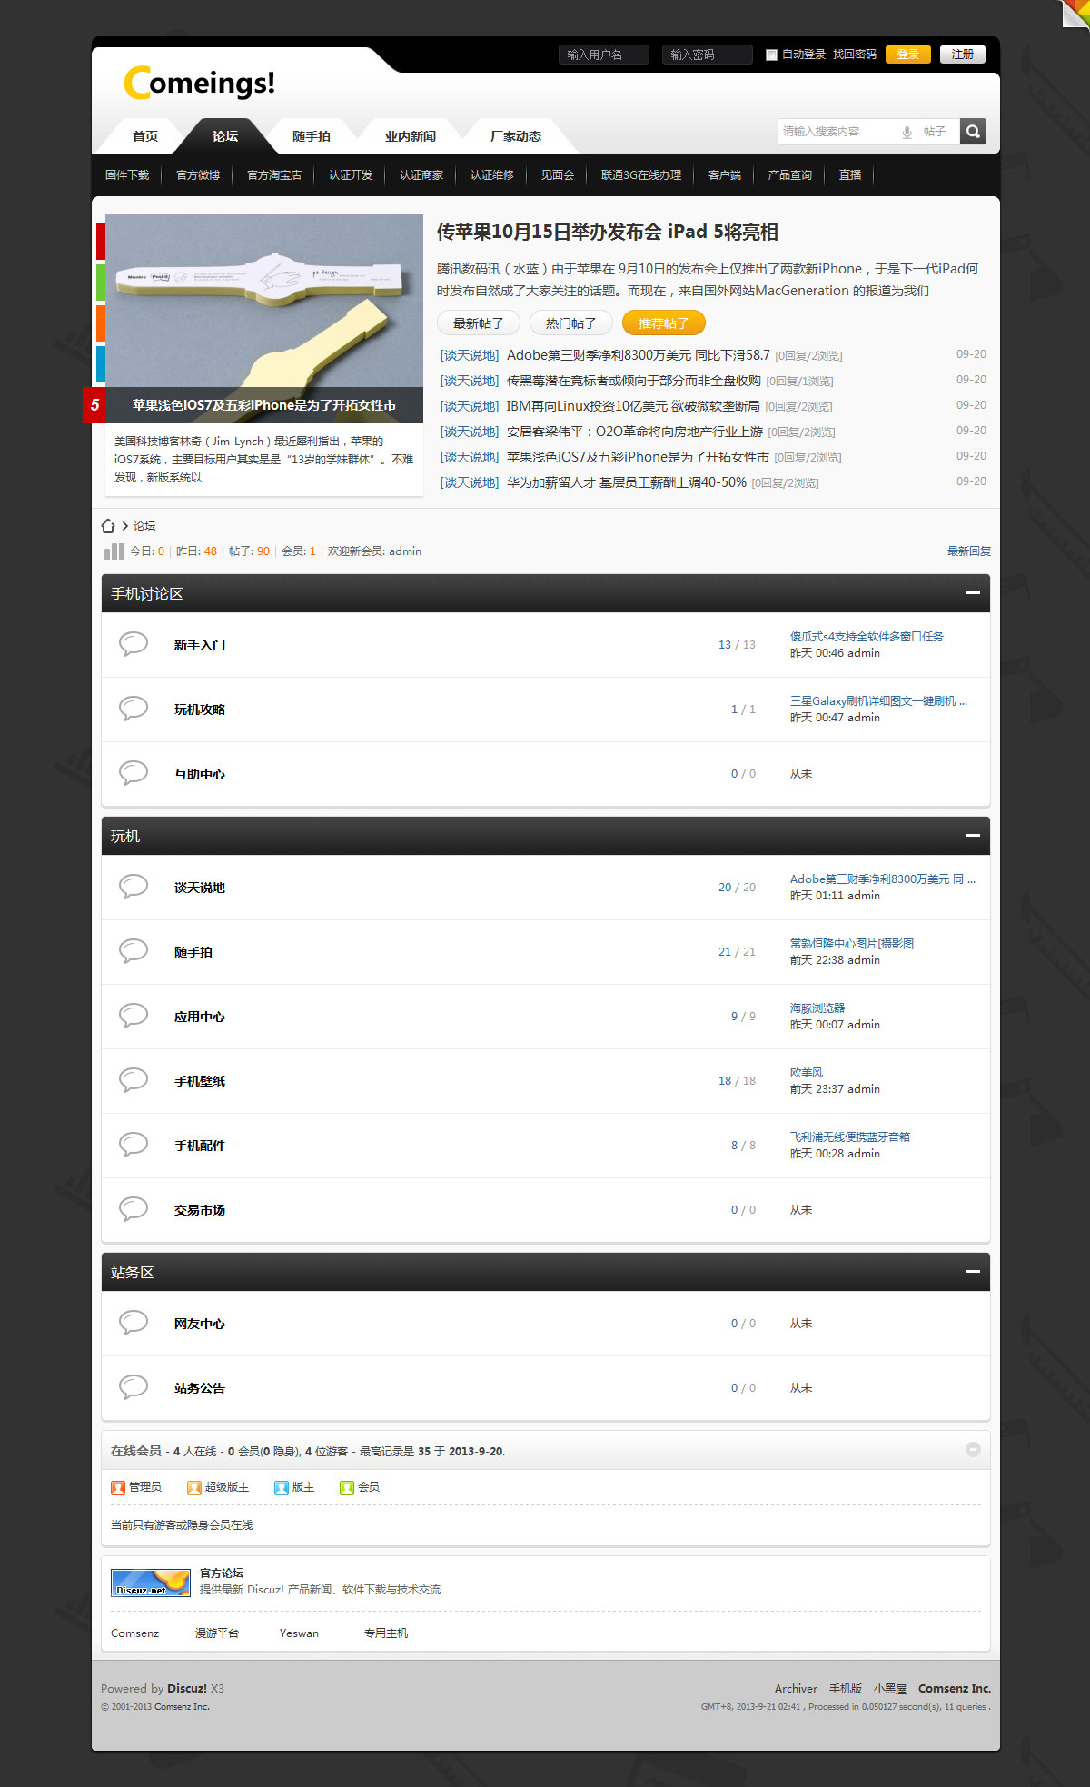The height and width of the screenshot is (1787, 1090).
Task: Click the speech bubble icon for 玩机攻略
Action: 134,709
